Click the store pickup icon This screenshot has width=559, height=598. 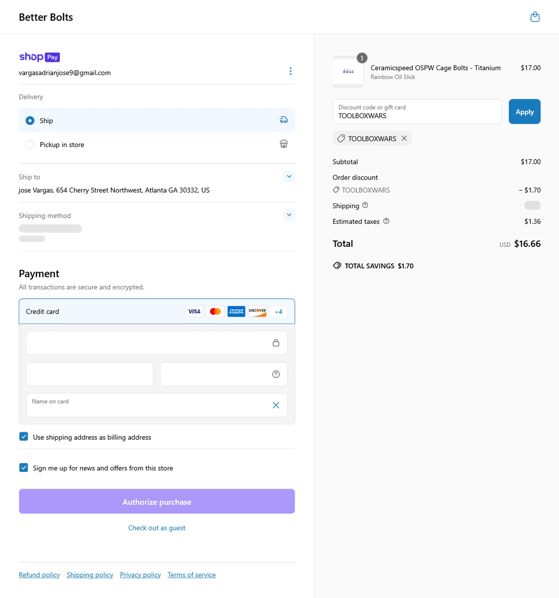(x=284, y=144)
